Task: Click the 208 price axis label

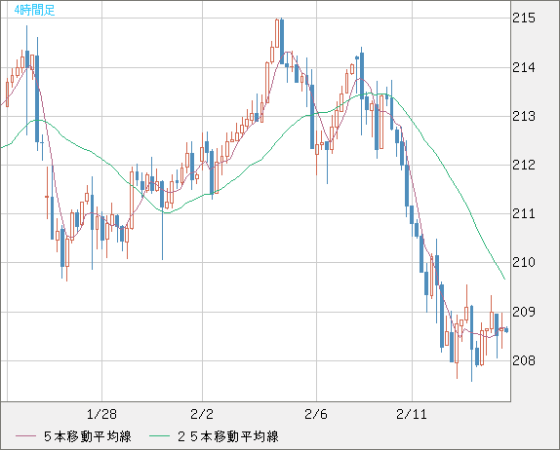Action: pyautogui.click(x=524, y=360)
